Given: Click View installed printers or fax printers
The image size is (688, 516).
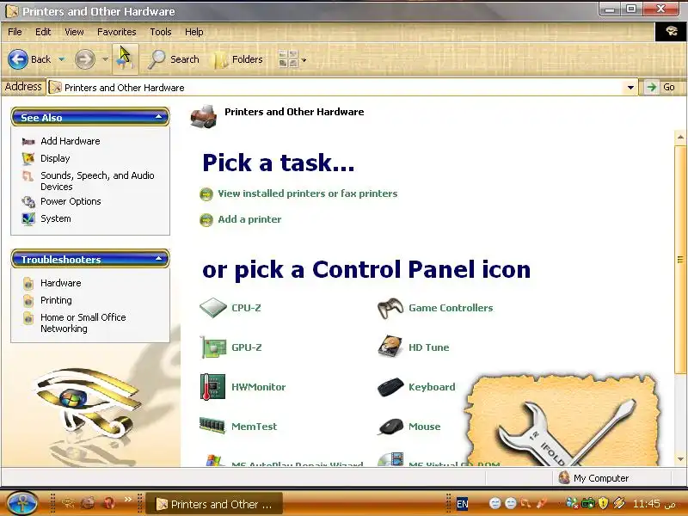Looking at the screenshot, I should [x=308, y=193].
